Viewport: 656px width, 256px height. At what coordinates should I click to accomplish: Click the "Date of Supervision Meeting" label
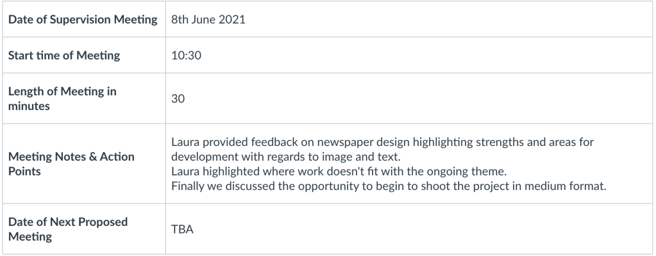click(x=83, y=20)
